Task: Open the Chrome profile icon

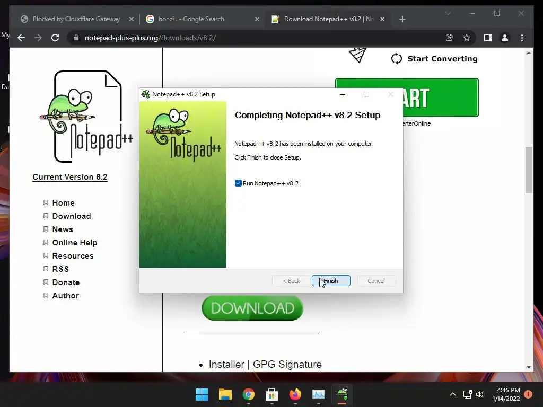Action: click(x=505, y=38)
